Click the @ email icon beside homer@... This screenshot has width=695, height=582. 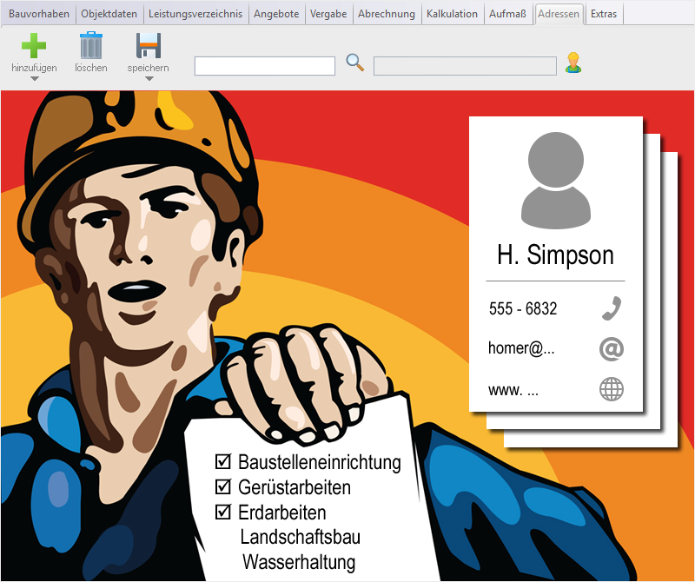click(x=612, y=348)
